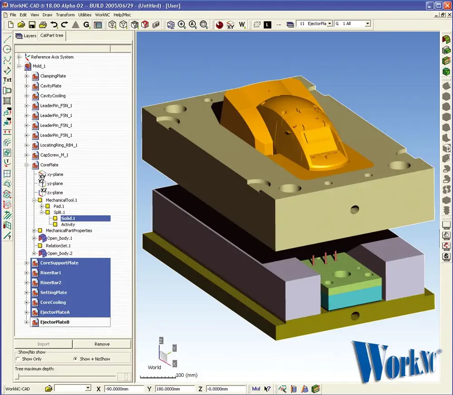Toggle the yellow box next to Solid.1
The image size is (453, 395).
55,218
